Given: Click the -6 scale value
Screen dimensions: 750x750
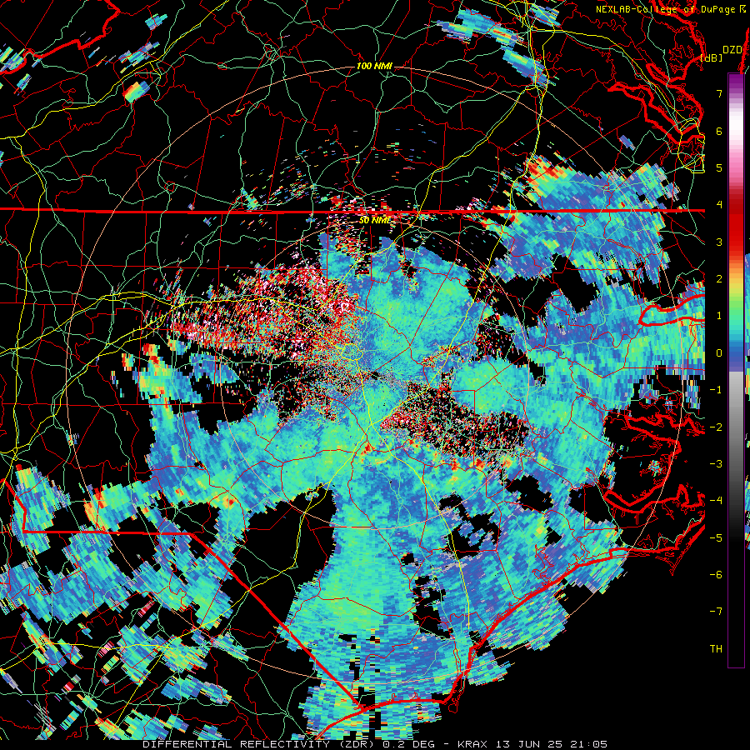Looking at the screenshot, I should click(x=716, y=574).
